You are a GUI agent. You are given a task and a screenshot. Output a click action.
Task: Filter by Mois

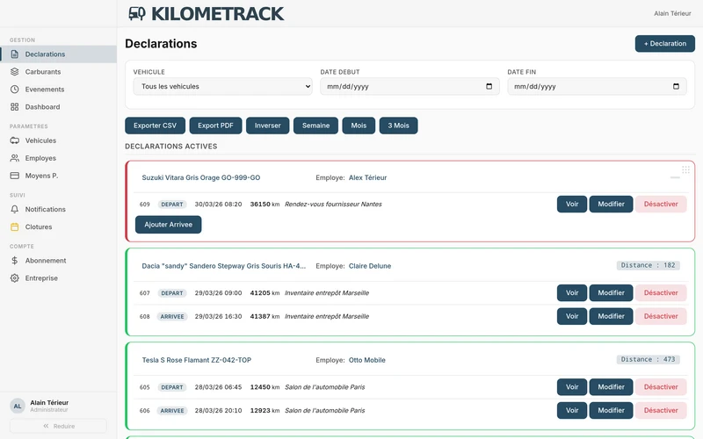point(359,126)
